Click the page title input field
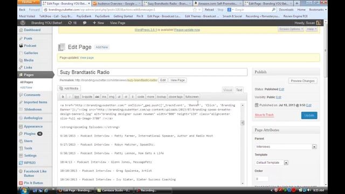 coord(153,72)
